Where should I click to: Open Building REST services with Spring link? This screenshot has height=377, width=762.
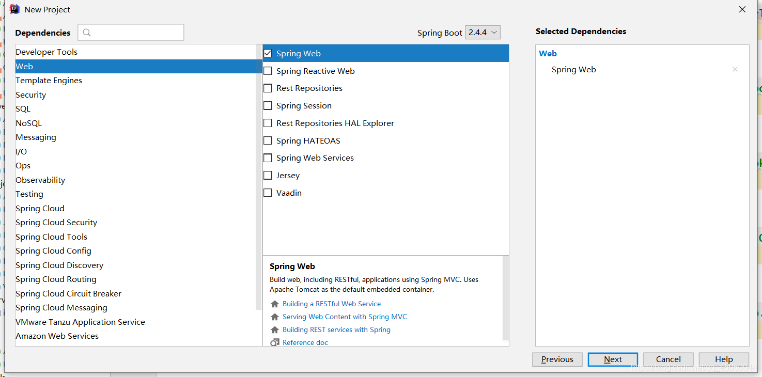click(336, 330)
